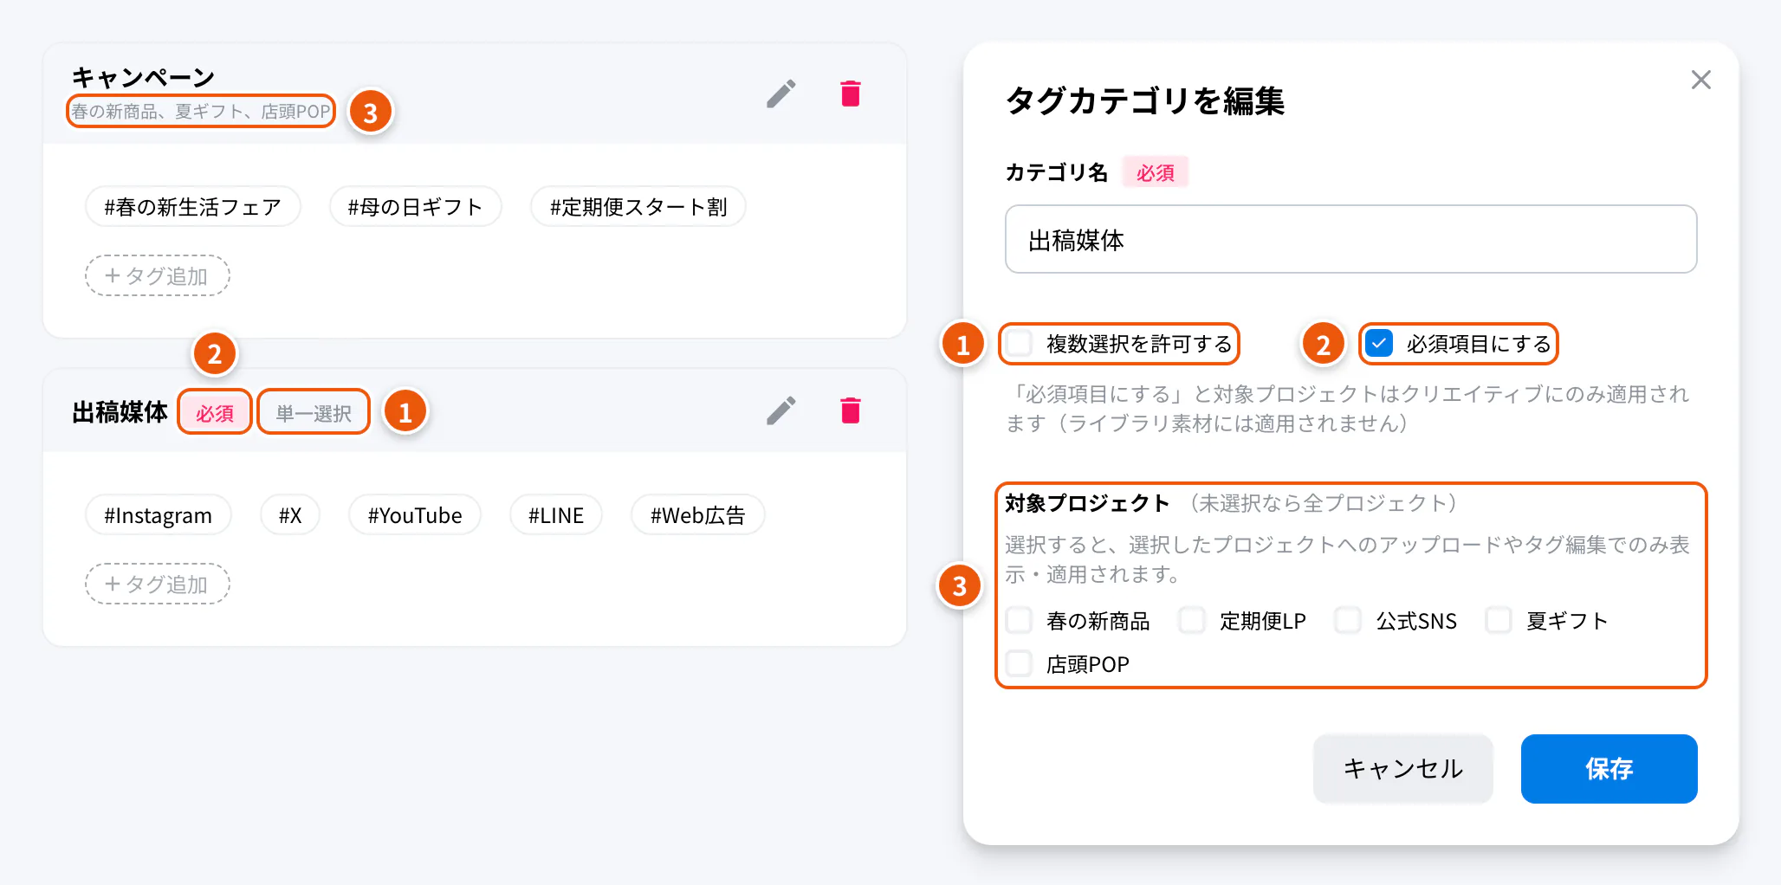Check the 春の新商品 project checkbox
The height and width of the screenshot is (885, 1781).
pyautogui.click(x=1020, y=620)
